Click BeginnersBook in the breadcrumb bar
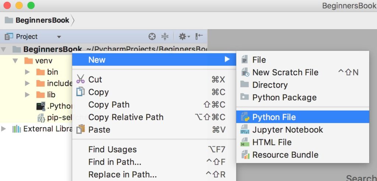 pyautogui.click(x=43, y=20)
